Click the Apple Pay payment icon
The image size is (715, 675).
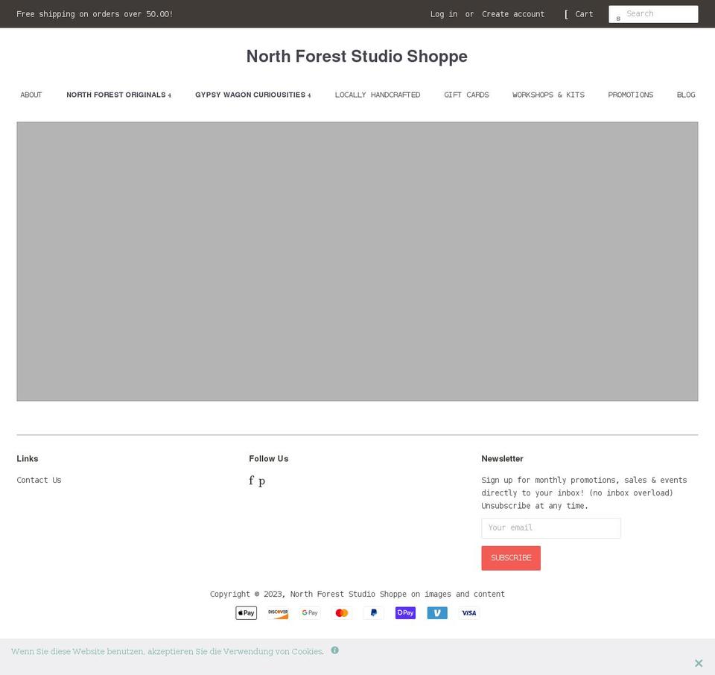coord(247,613)
